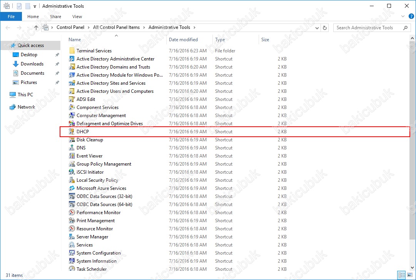Switch to the details view layout
Viewport: 416px width, 280px height.
(402, 275)
